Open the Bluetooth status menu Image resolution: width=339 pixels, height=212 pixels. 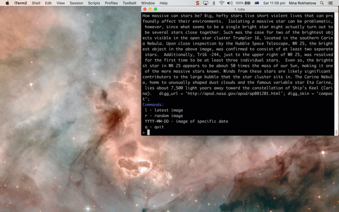(x=213, y=3)
